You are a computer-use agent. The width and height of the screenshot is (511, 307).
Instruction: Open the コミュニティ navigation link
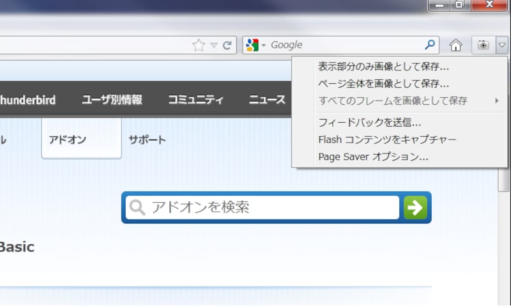coord(195,100)
